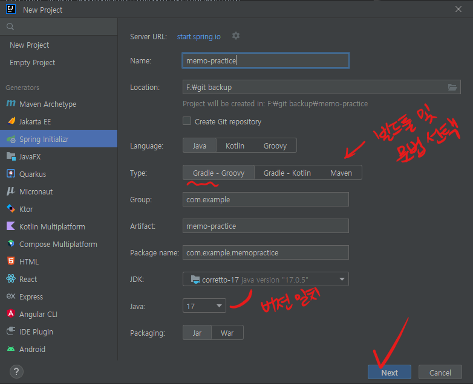This screenshot has width=473, height=384.
Task: Click the Cancel button
Action: point(440,373)
